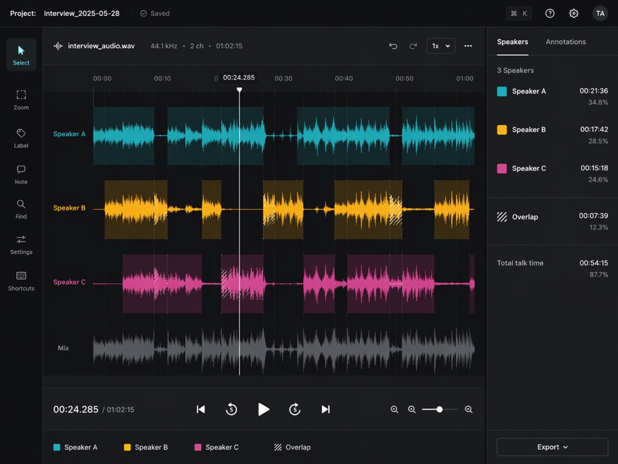The width and height of the screenshot is (618, 464).
Task: Switch to the Annotations tab
Action: click(x=566, y=42)
